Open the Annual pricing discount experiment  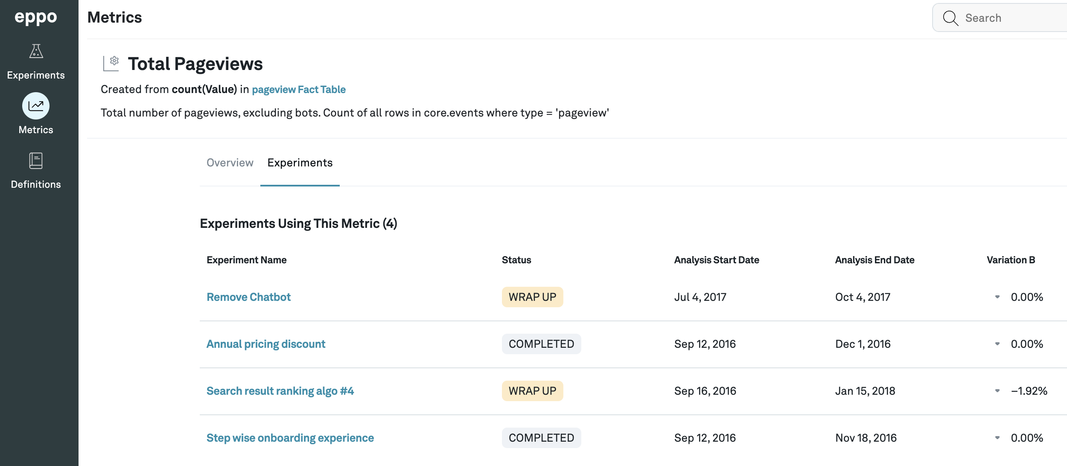tap(265, 344)
